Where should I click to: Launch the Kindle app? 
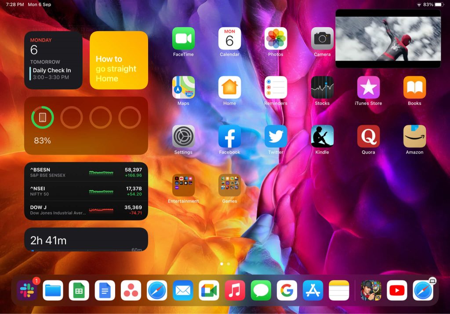tap(322, 136)
